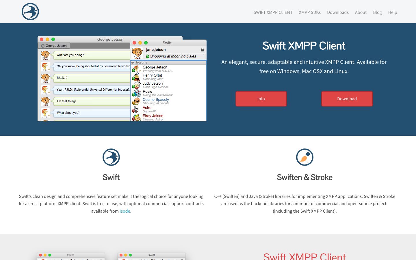Image resolution: width=416 pixels, height=260 pixels.
Task: Click Elroy Jetson's roster avatar icon
Action: pos(136,117)
